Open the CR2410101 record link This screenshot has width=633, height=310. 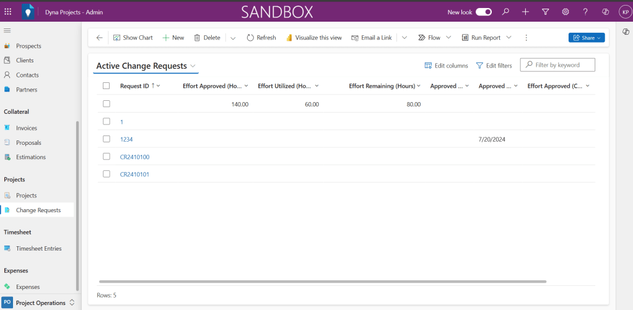click(x=134, y=174)
